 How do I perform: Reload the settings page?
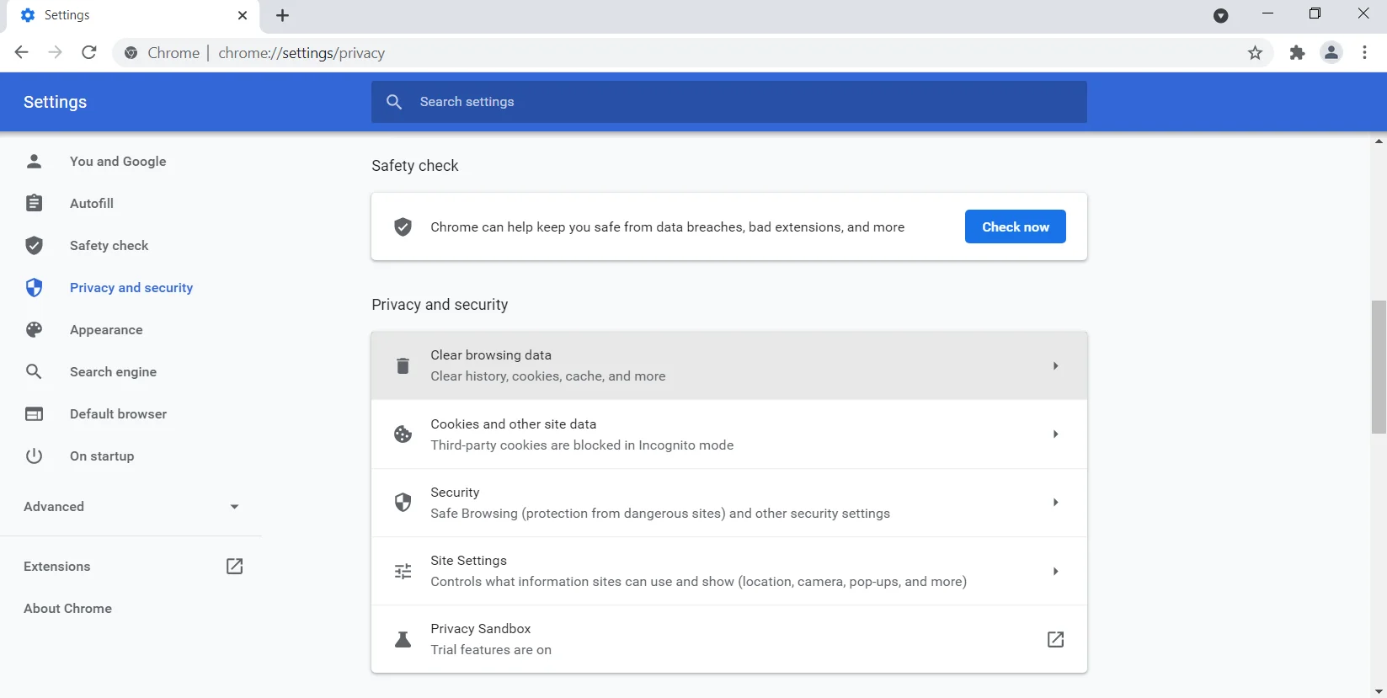tap(88, 52)
